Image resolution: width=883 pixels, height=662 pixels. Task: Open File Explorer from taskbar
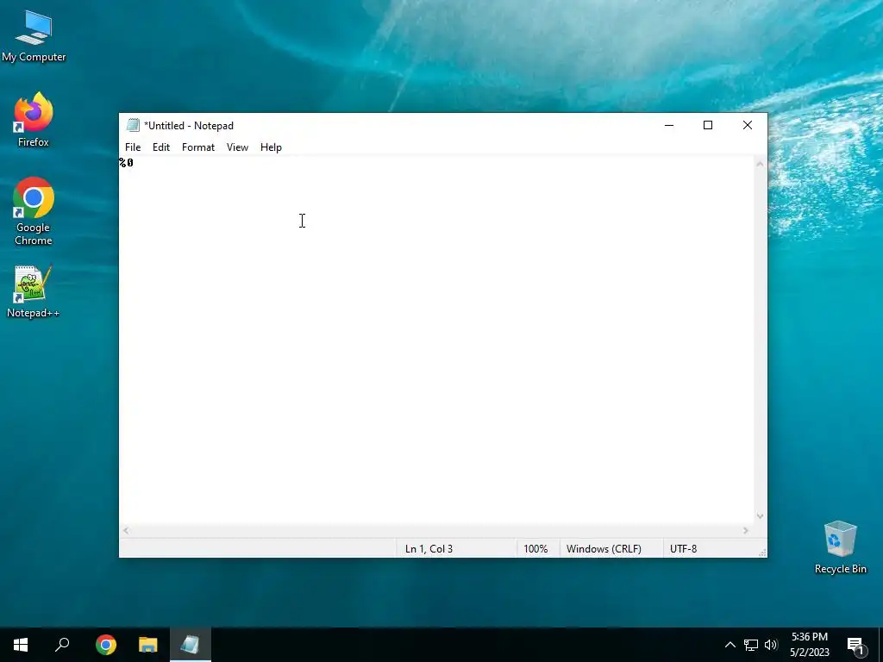(x=148, y=645)
